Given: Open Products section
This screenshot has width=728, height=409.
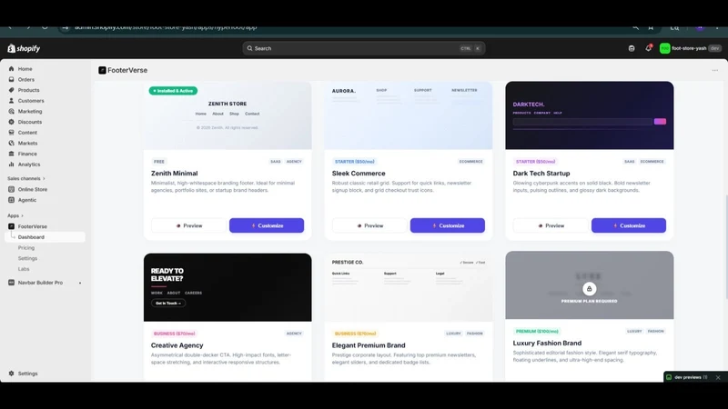Looking at the screenshot, I should tap(28, 90).
